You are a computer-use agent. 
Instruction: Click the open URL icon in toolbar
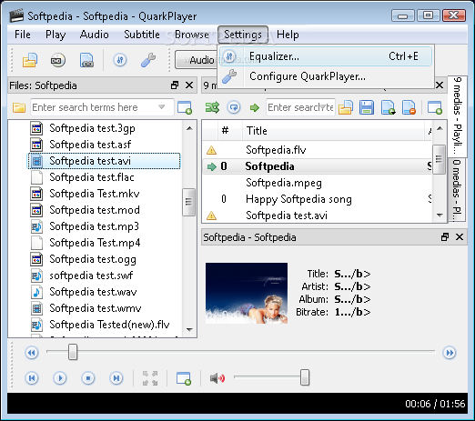86,60
